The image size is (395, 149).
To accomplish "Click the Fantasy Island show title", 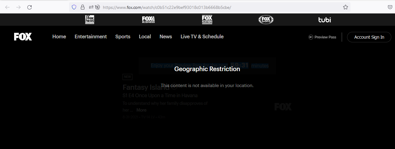I will tap(146, 87).
